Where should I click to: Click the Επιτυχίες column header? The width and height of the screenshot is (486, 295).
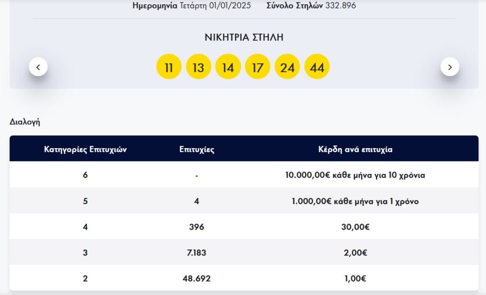pyautogui.click(x=196, y=149)
